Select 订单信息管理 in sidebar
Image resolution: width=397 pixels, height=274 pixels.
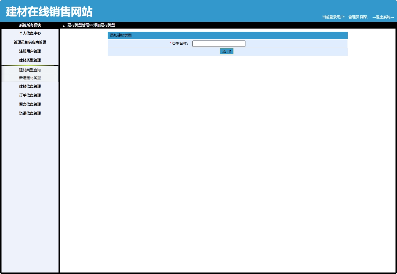coord(29,95)
